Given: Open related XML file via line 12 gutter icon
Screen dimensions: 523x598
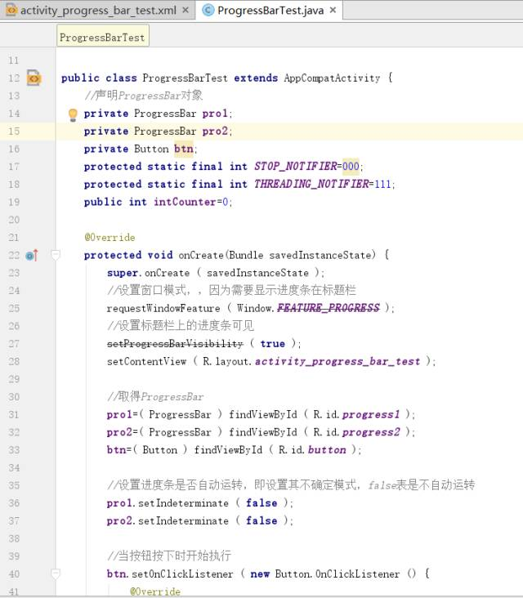Looking at the screenshot, I should click(x=34, y=78).
